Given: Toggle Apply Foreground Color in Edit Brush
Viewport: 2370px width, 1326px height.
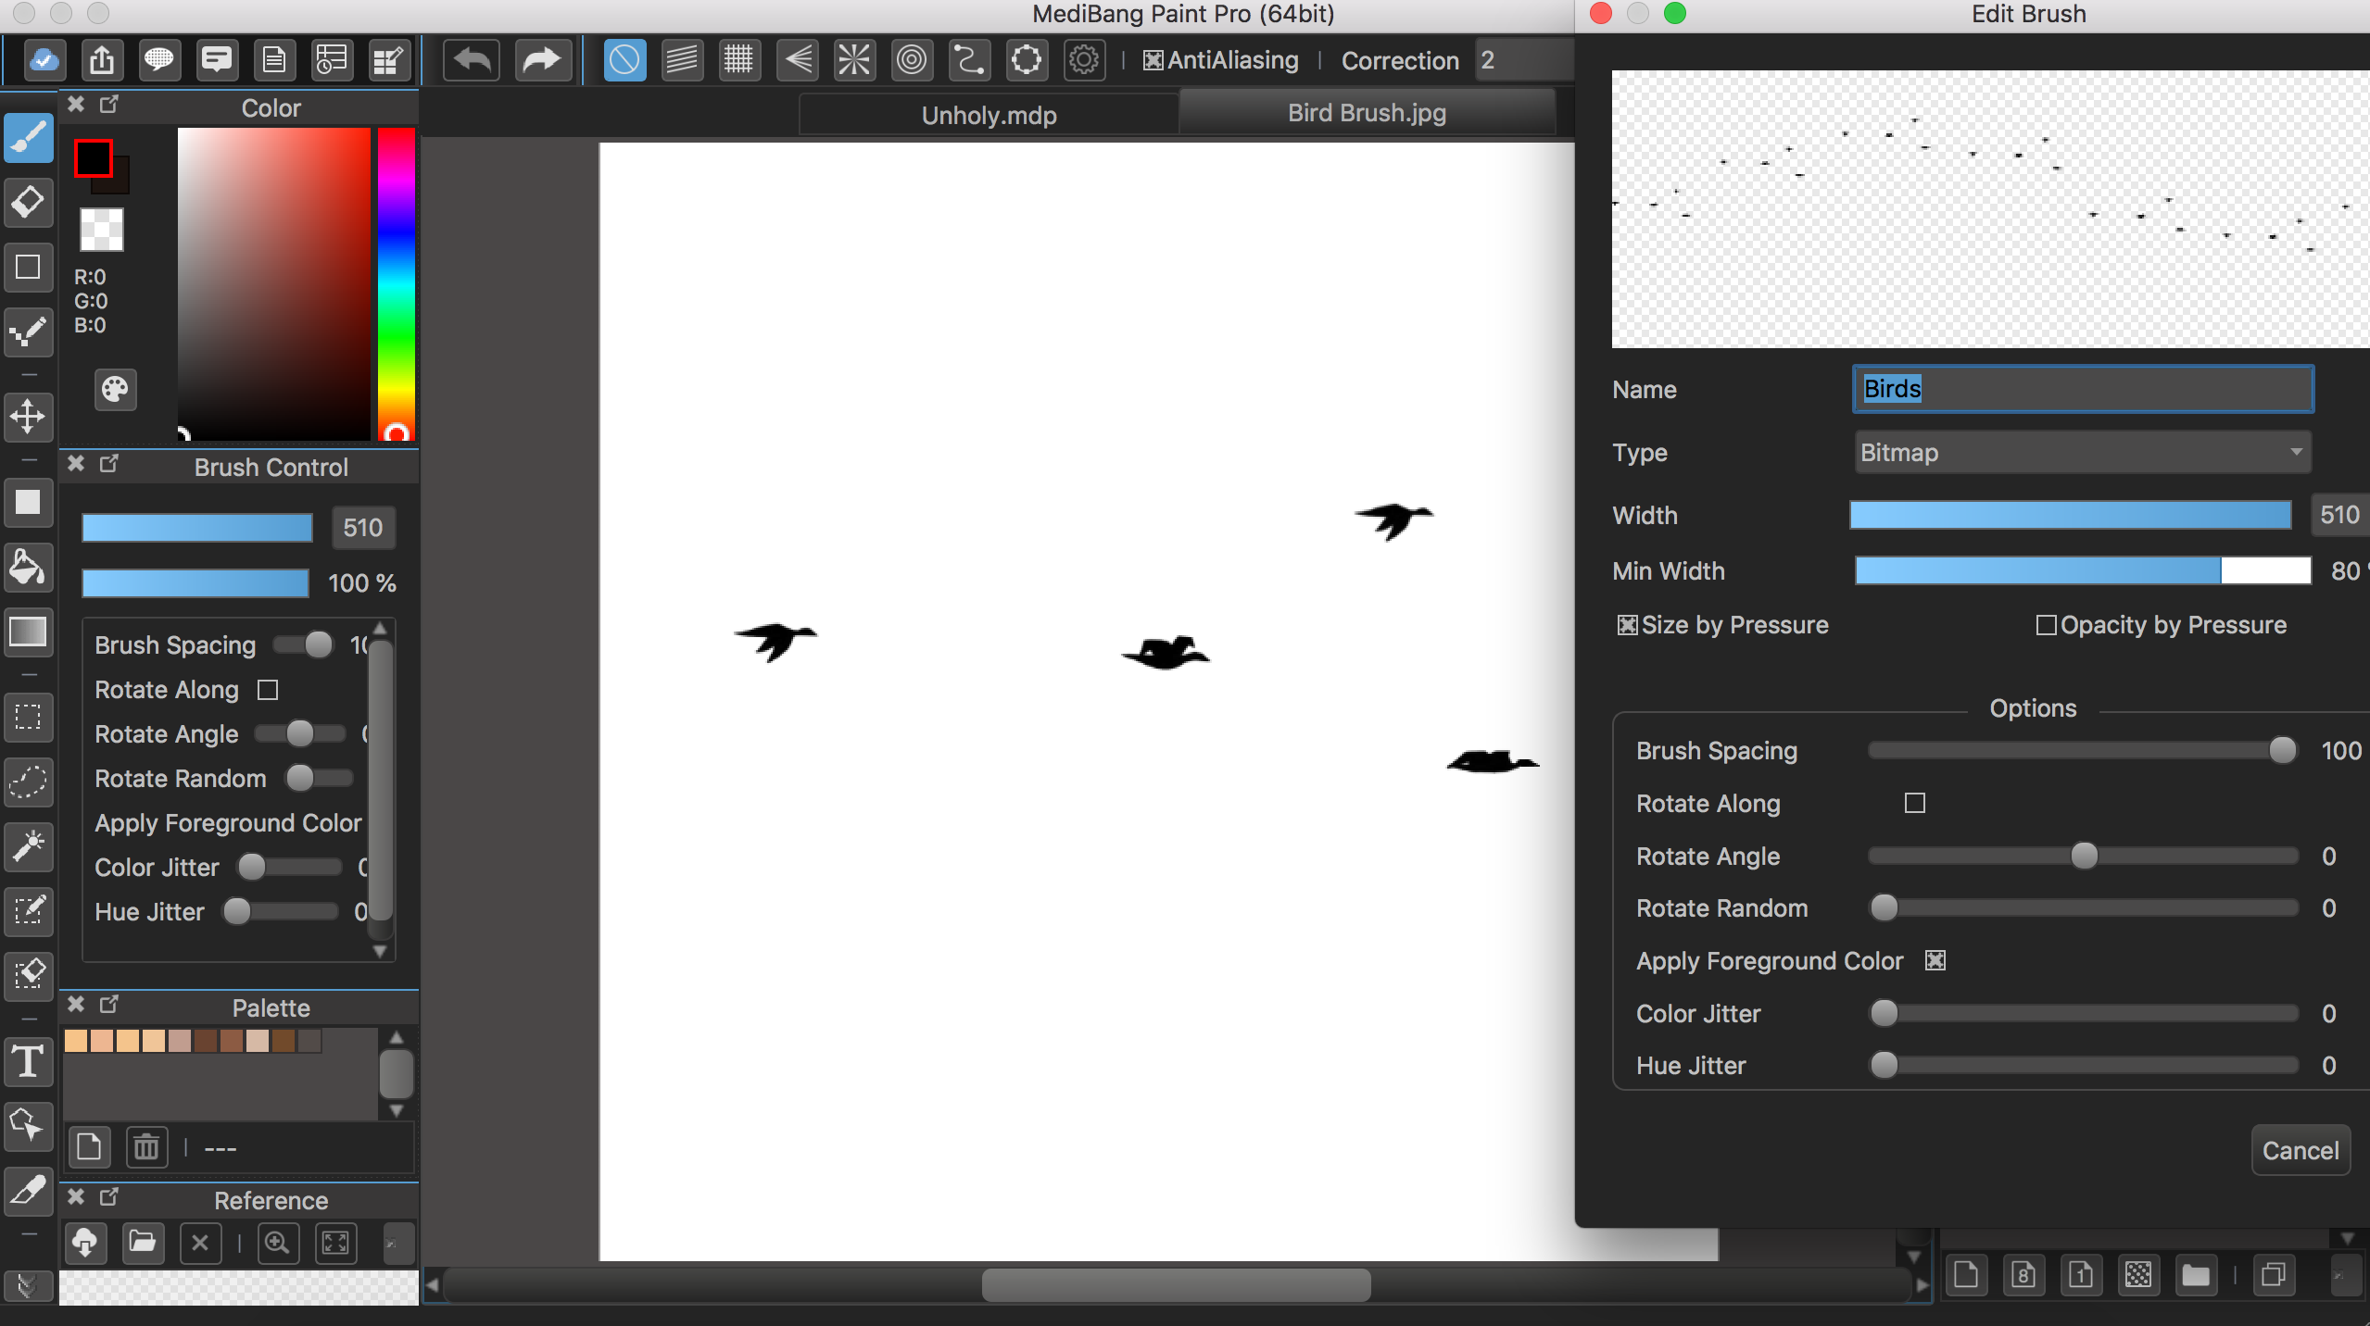Looking at the screenshot, I should 1935,961.
